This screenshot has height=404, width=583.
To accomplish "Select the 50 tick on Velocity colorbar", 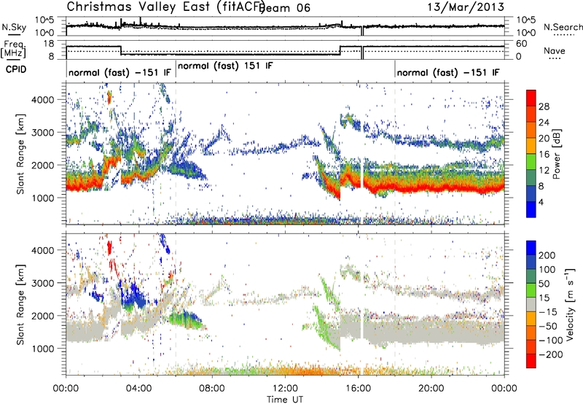I will (x=544, y=284).
